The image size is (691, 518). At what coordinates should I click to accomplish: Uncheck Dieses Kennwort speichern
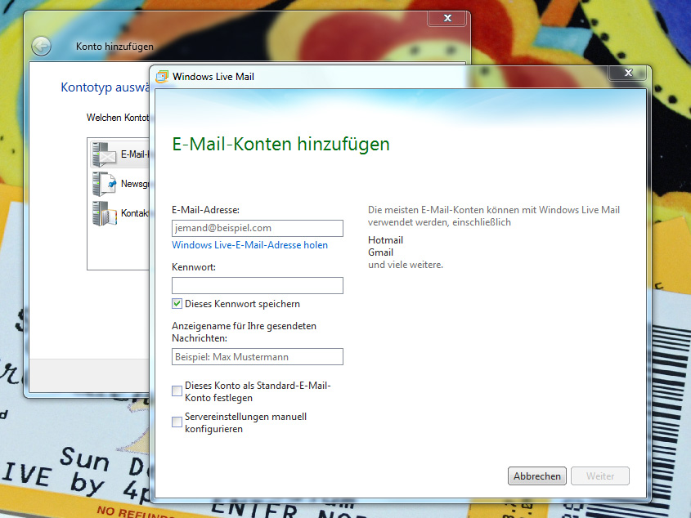tap(177, 303)
